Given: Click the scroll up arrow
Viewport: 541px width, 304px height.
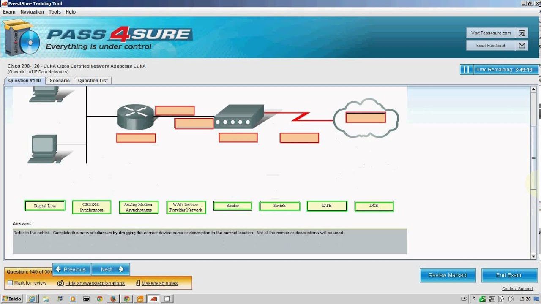Looking at the screenshot, I should pos(533,90).
